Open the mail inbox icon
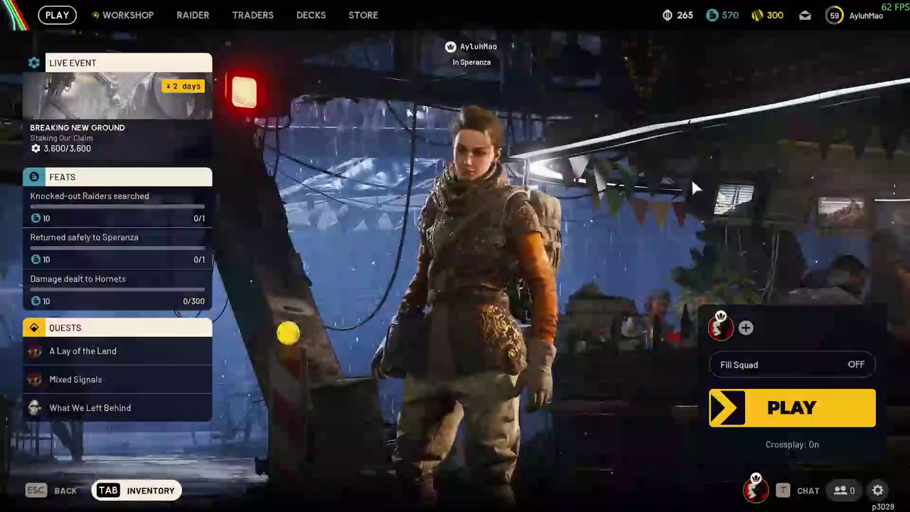 805,15
